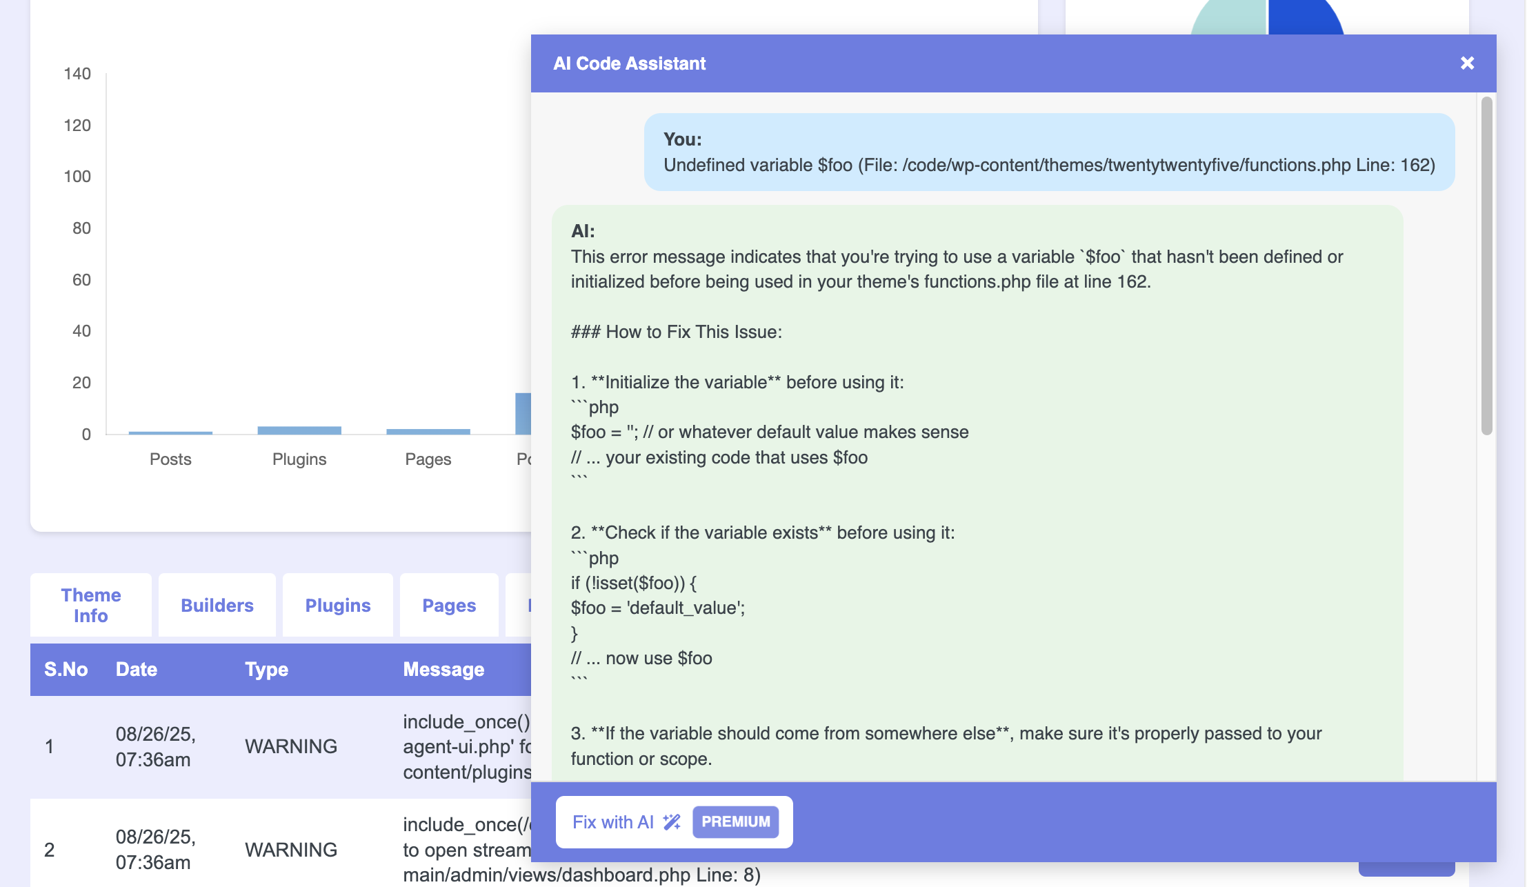Click the row 1 include_once message text
1527x887 pixels.
point(467,746)
